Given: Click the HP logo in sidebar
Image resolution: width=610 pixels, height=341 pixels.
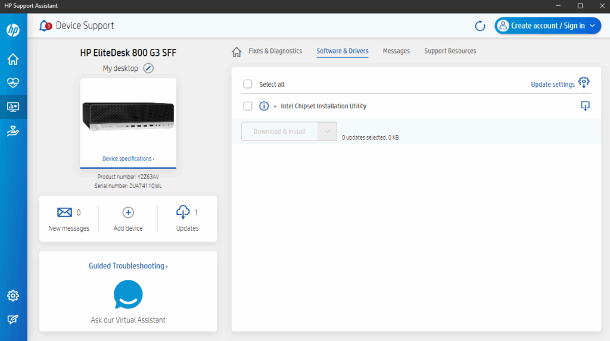Looking at the screenshot, I should pos(13,30).
